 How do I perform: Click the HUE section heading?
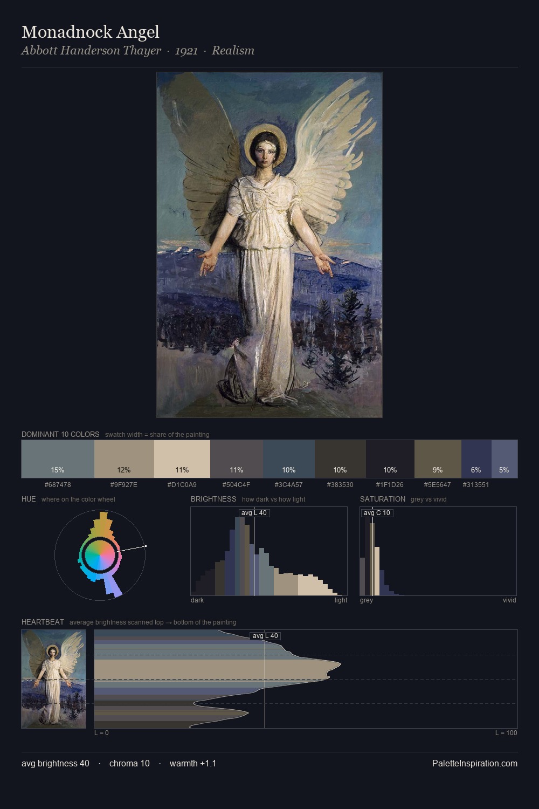pos(29,499)
